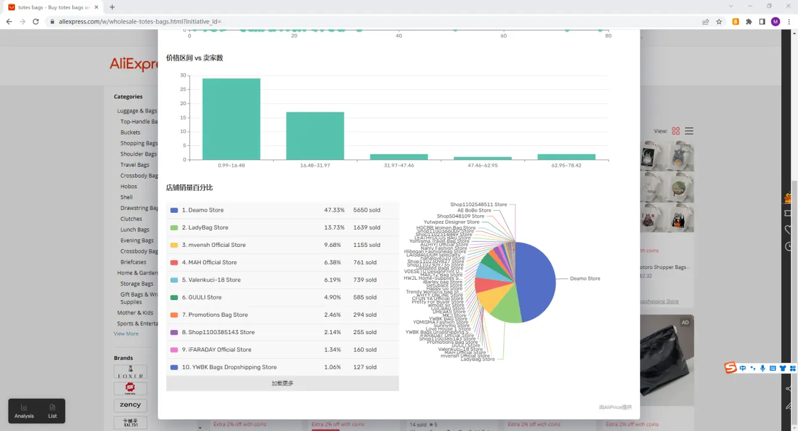Click the zency brand logo
Image resolution: width=798 pixels, height=431 pixels.
[130, 405]
